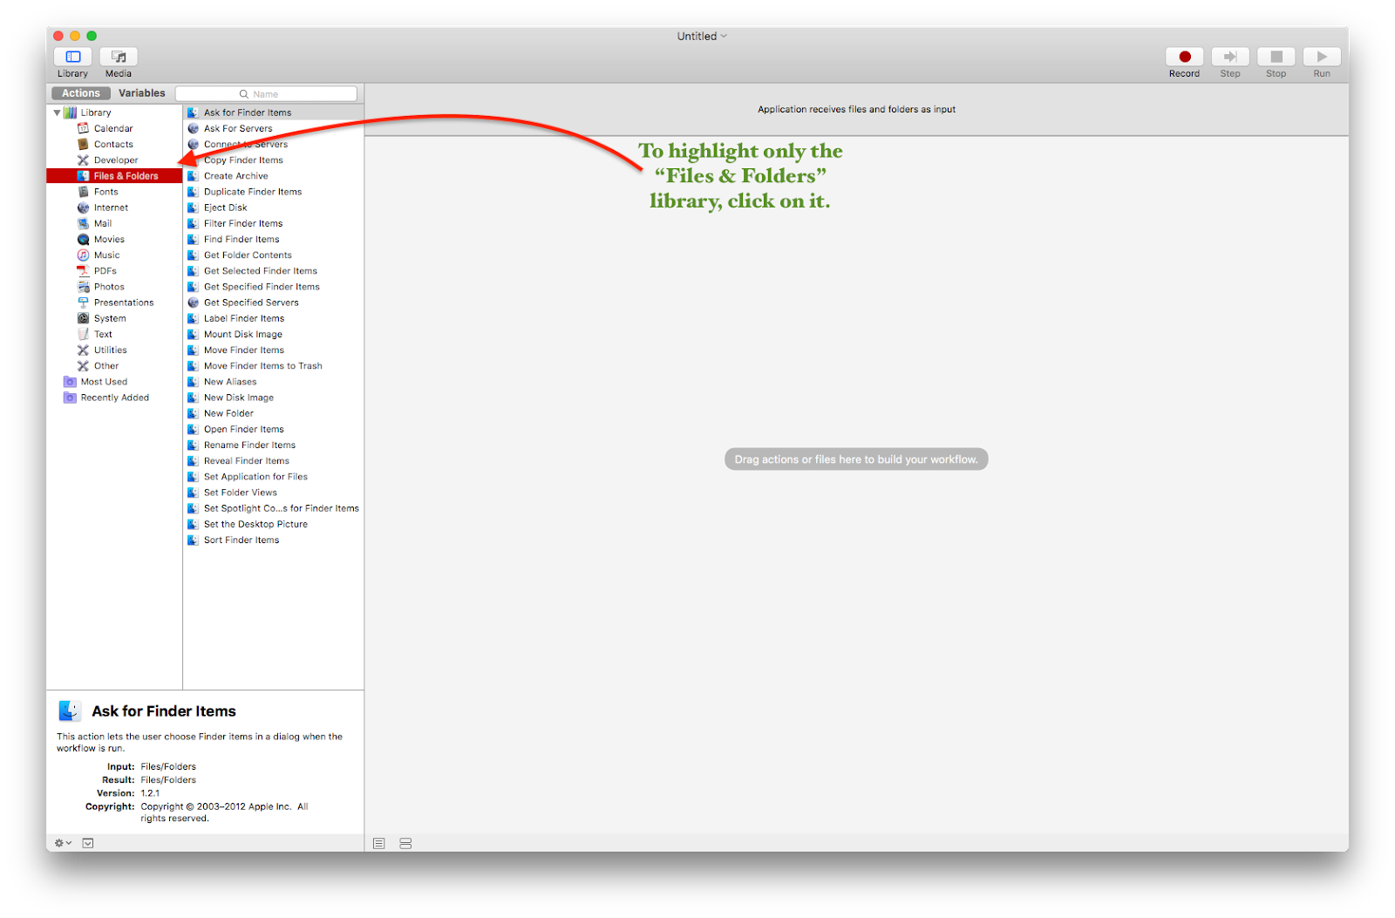The height and width of the screenshot is (918, 1395).
Task: Start recording with the Record button
Action: point(1184,57)
